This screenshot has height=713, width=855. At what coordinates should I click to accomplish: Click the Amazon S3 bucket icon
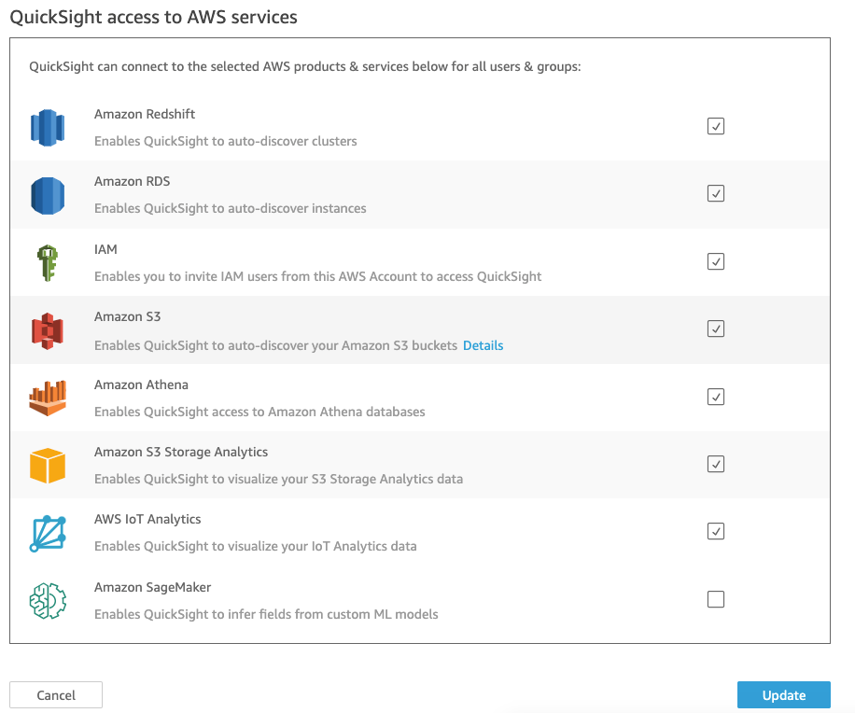coord(47,330)
